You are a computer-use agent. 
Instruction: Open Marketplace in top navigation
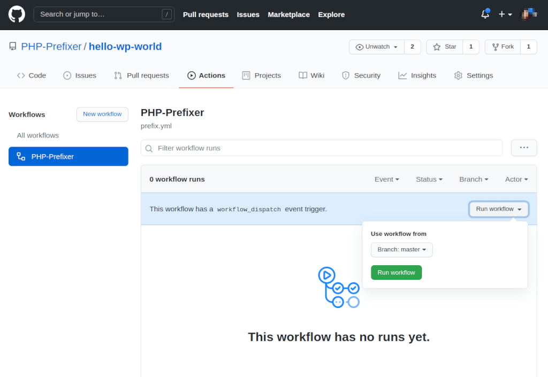288,14
